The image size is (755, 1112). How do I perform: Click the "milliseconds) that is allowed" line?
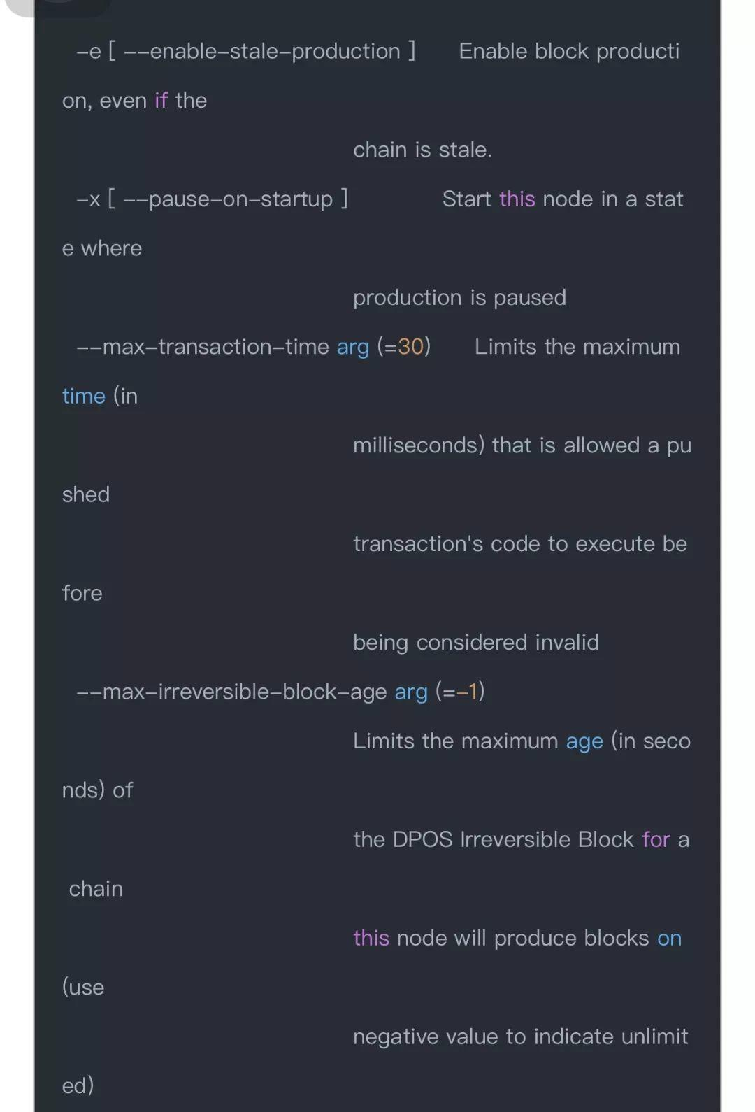click(x=521, y=445)
